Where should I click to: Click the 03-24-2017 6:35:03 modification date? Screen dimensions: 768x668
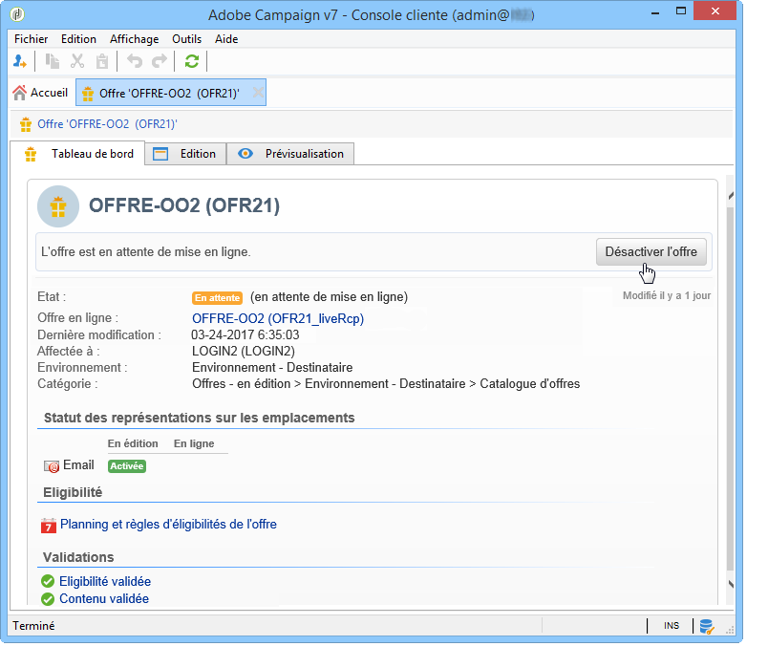[245, 334]
